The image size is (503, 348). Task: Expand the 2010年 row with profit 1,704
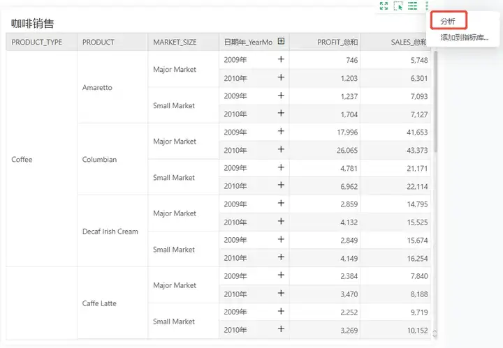point(281,113)
